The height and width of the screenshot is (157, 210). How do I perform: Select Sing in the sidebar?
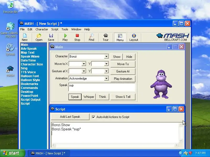tap(24, 68)
